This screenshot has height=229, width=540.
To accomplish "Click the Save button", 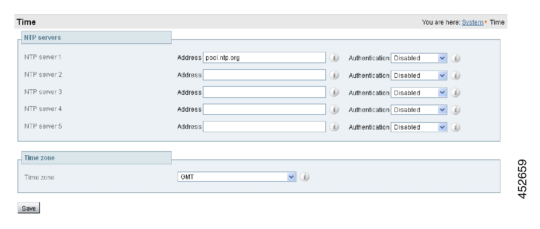I will coord(29,208).
